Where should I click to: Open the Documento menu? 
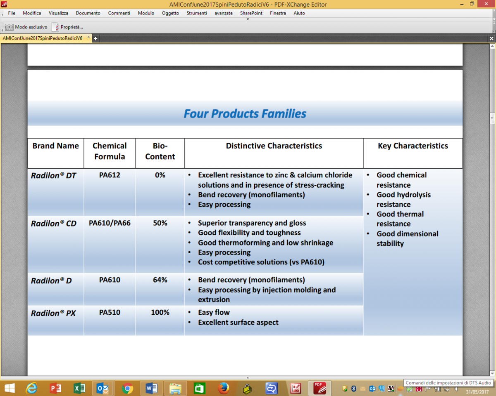pyautogui.click(x=88, y=13)
